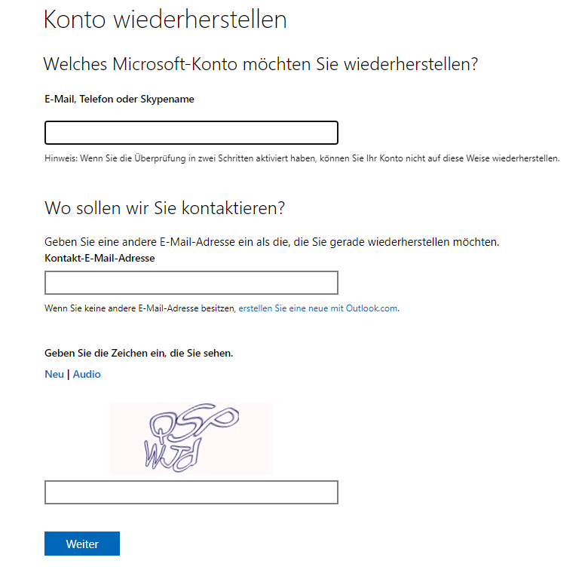585x576 pixels.
Task: Click the 'Hinweis' two-step verification note
Action: pyautogui.click(x=302, y=159)
